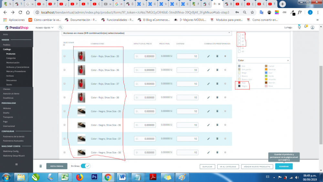The image size is (323, 182).
Task: Select the Negro Shoe Size 36 row checkbox
Action: coord(65,125)
